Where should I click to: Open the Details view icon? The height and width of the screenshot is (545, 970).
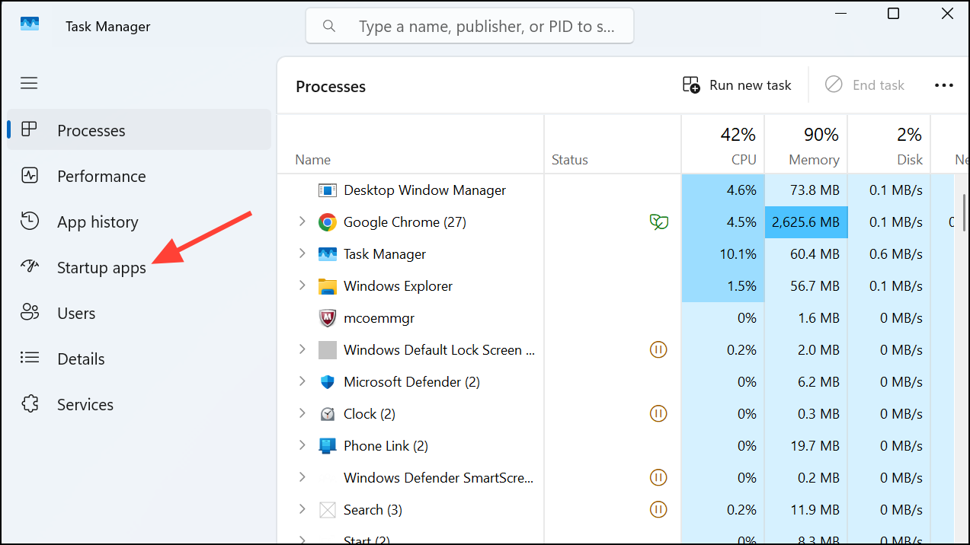29,359
